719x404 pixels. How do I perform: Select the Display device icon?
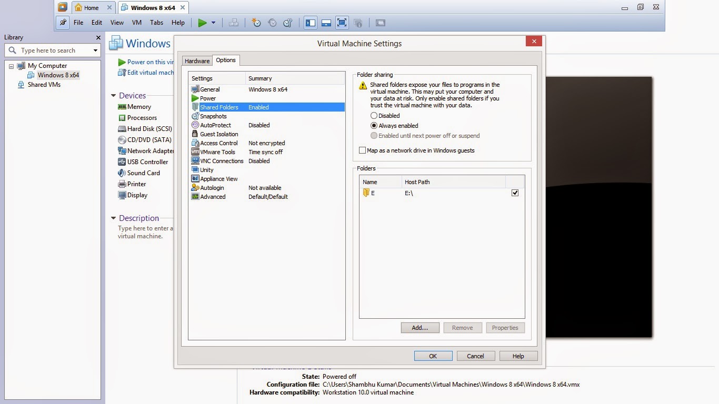(x=122, y=195)
